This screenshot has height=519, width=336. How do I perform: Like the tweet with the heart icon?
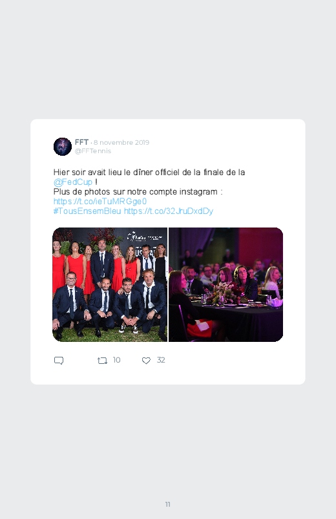tap(146, 361)
